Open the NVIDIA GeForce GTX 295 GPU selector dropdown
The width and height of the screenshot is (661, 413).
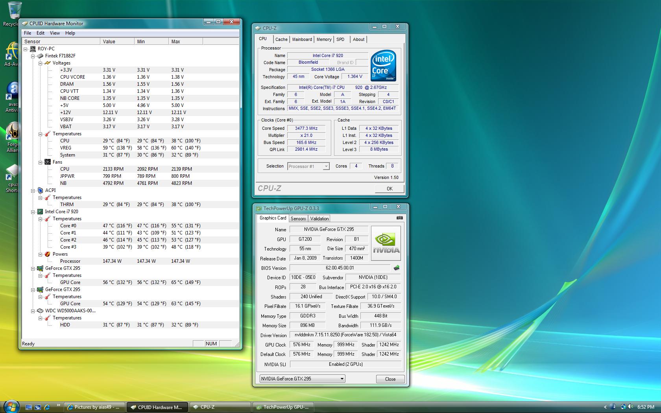coord(302,379)
